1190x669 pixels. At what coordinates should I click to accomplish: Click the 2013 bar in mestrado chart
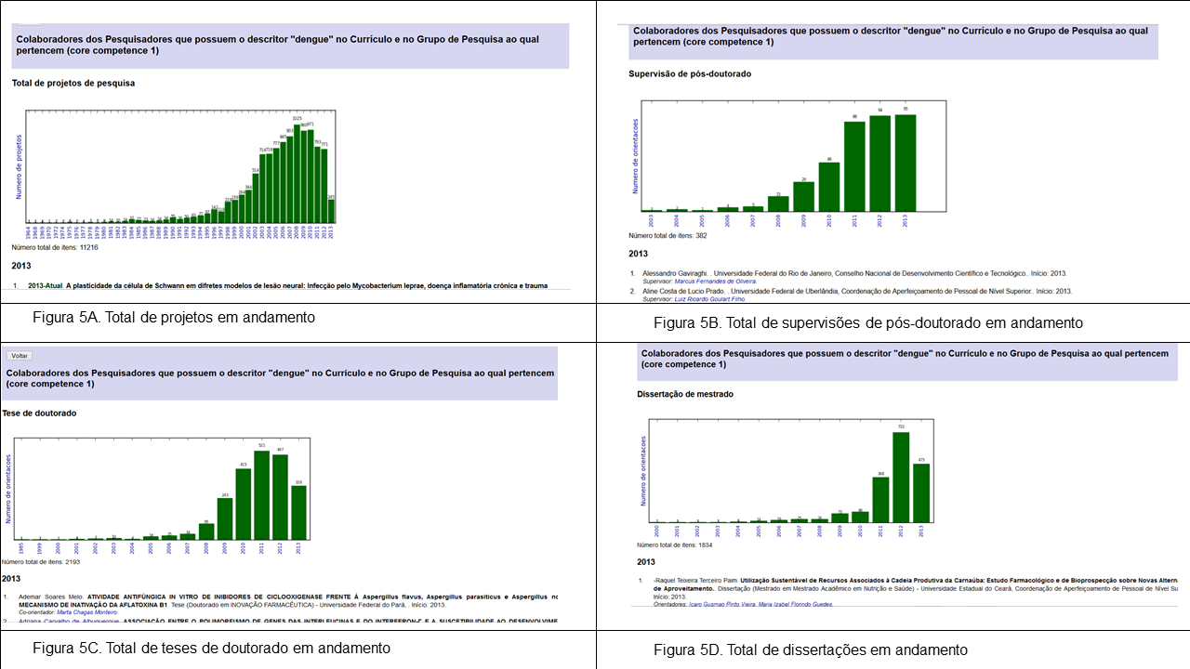[x=921, y=492]
